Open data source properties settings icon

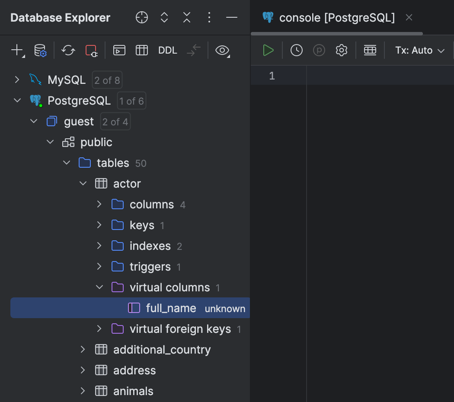coord(40,51)
